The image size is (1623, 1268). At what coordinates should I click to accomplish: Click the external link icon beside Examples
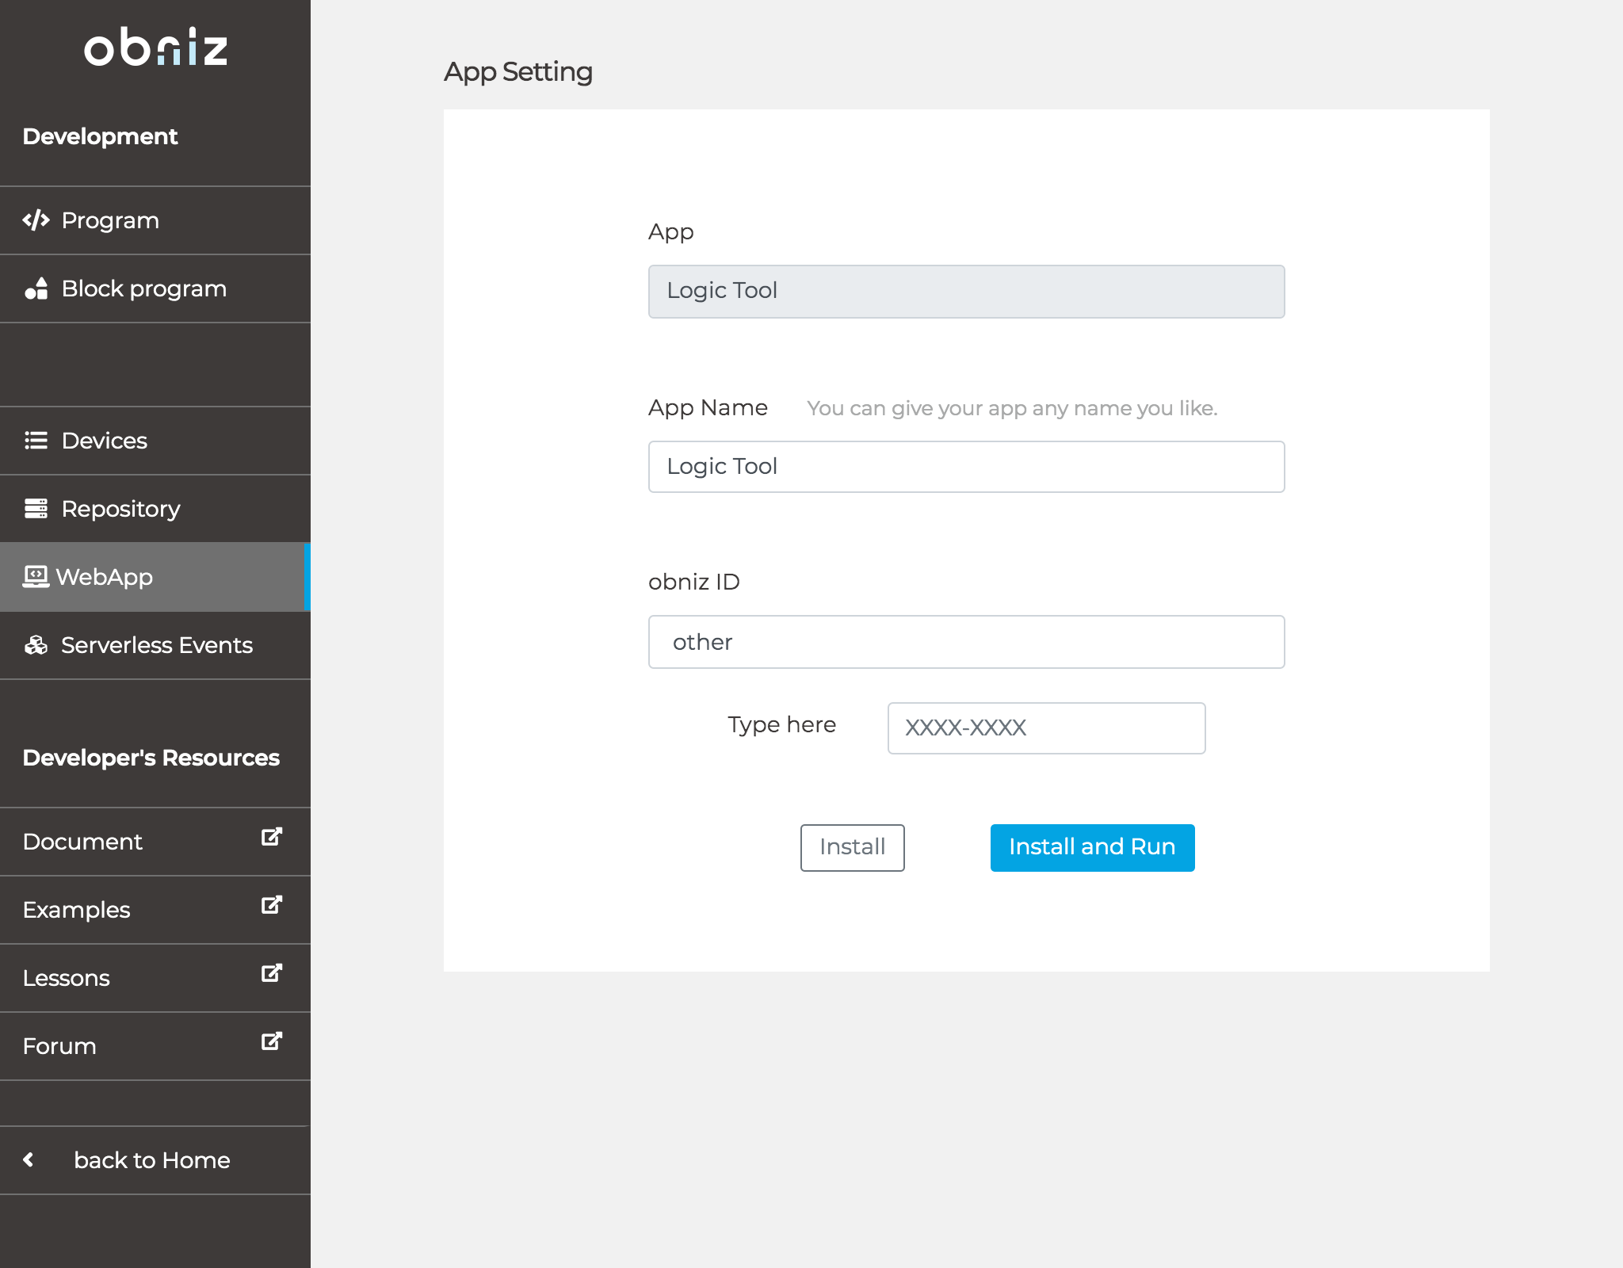(272, 905)
